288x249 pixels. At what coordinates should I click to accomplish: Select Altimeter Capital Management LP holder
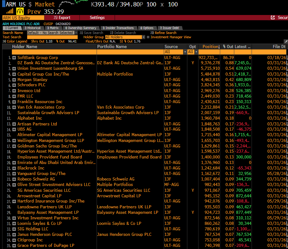point(50,135)
